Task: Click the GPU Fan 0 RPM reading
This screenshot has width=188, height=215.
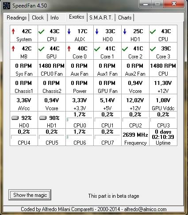Action: coord(107,85)
